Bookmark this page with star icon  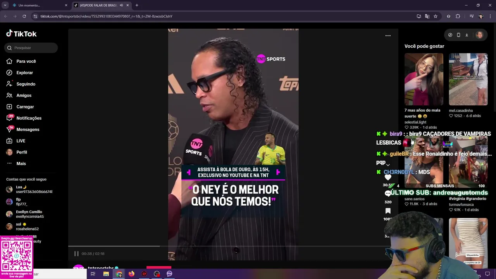pos(436,16)
